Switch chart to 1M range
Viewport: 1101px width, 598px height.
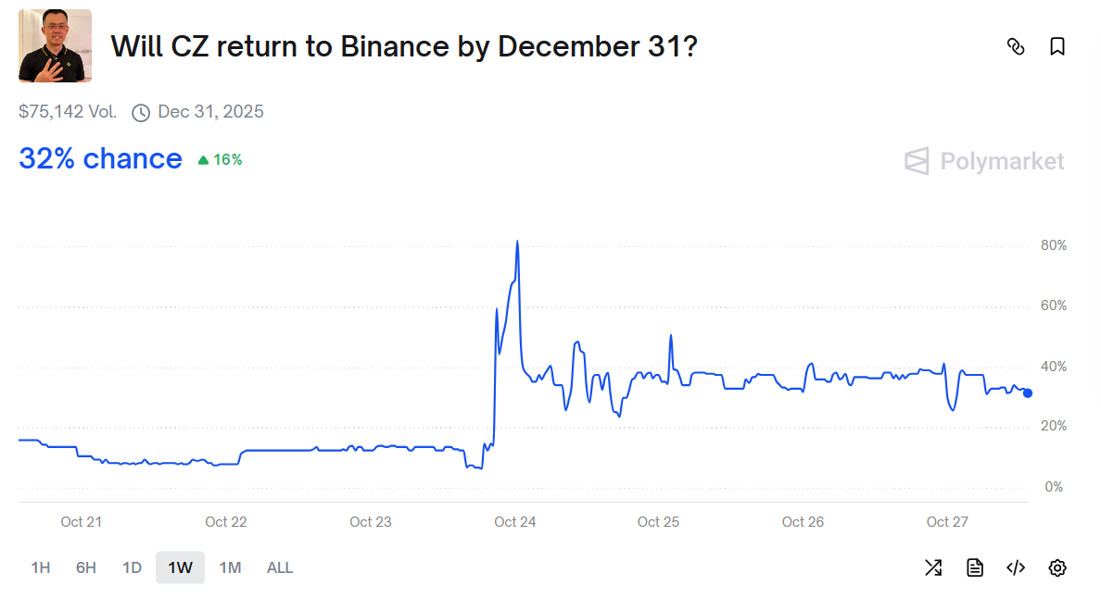pos(230,567)
